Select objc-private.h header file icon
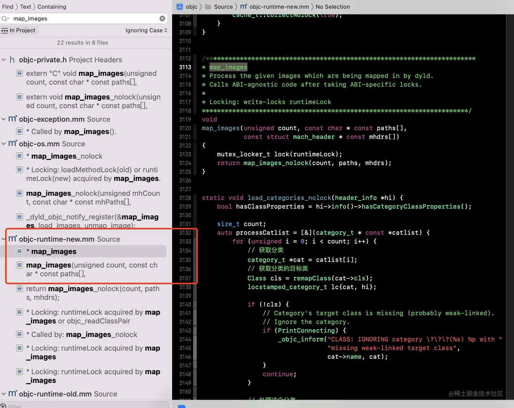 (x=12, y=60)
